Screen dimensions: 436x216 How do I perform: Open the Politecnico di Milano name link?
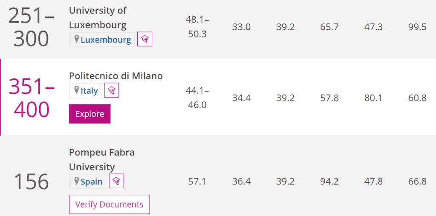[x=115, y=76]
